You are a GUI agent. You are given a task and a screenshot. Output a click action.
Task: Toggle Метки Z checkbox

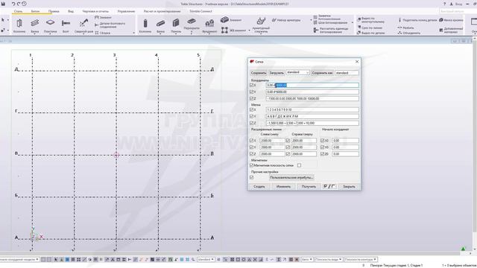[252, 123]
